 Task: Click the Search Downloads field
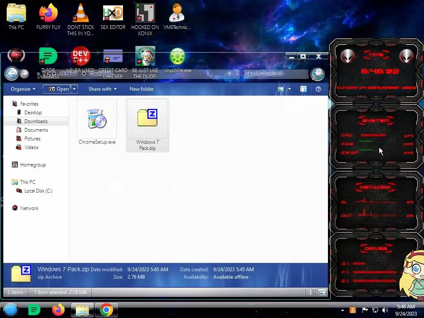coord(276,74)
